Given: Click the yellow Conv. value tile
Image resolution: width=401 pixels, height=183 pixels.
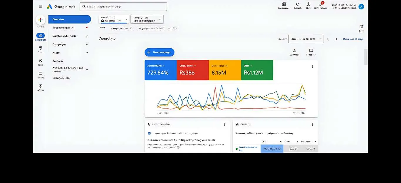Looking at the screenshot, I should pyautogui.click(x=225, y=70).
